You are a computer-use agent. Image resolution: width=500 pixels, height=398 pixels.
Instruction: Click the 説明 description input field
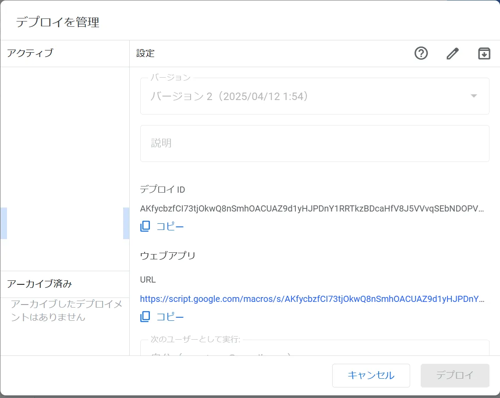click(314, 143)
